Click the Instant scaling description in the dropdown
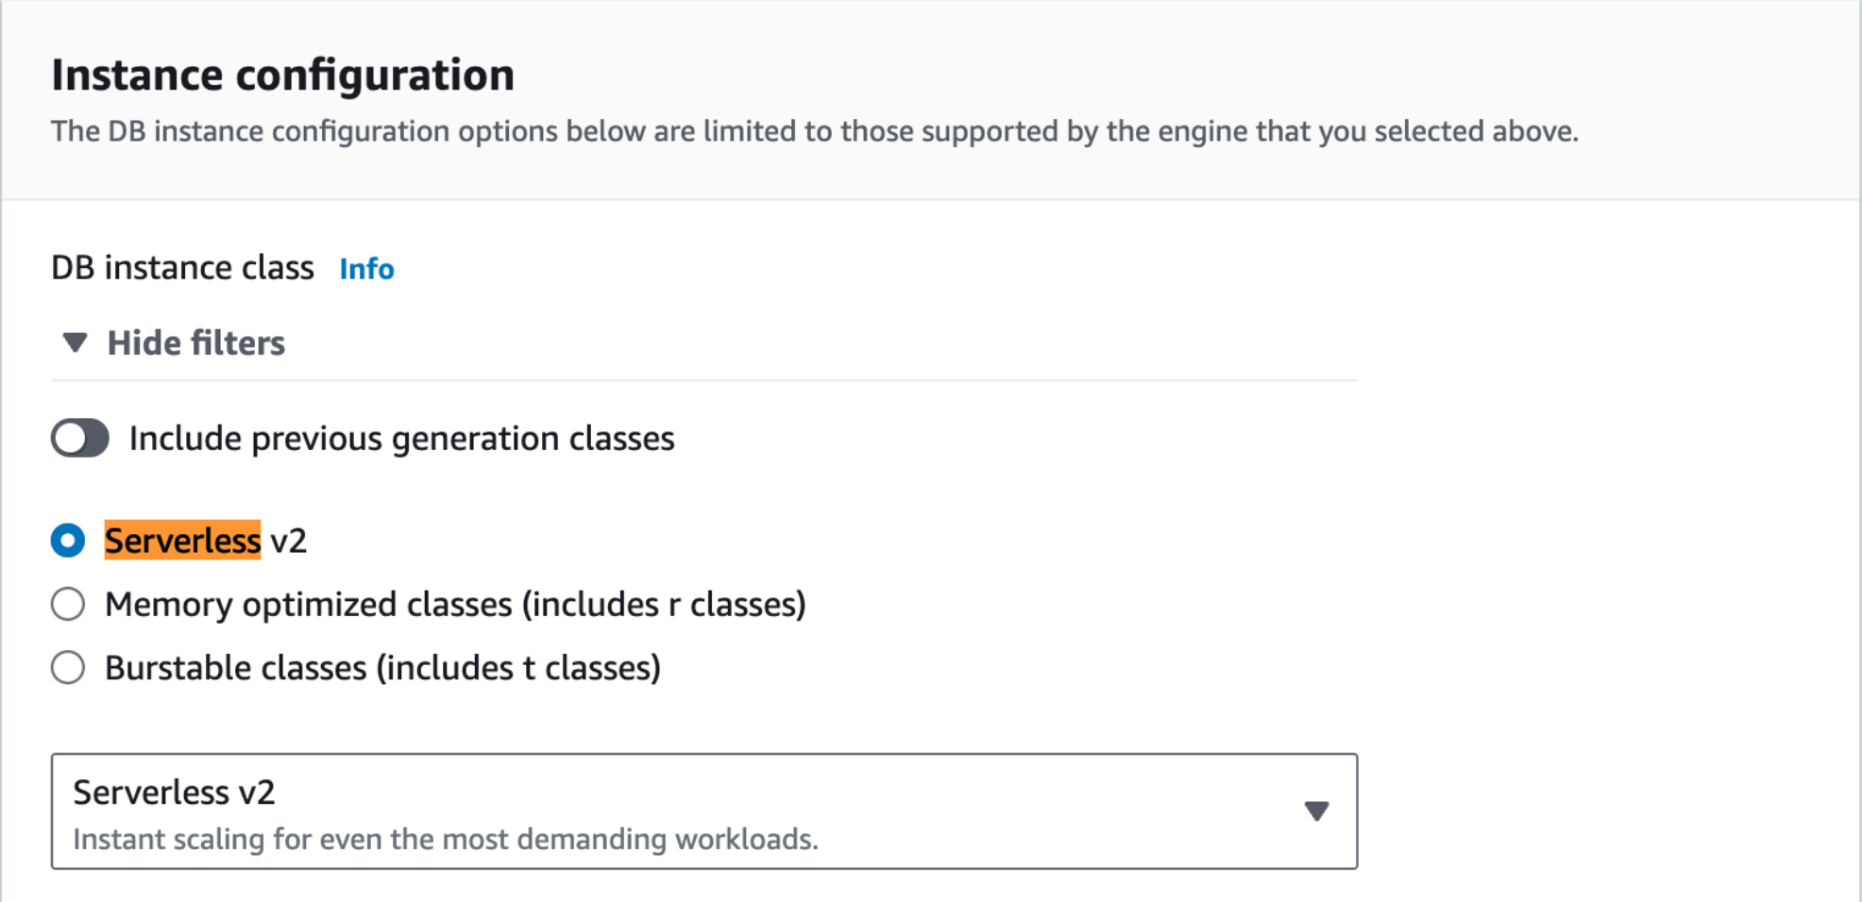Screen dimensions: 1862x902 [x=445, y=839]
